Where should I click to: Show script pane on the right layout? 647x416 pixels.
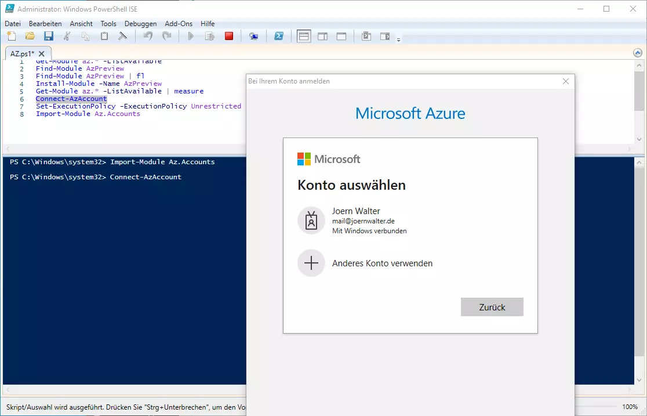(x=322, y=36)
